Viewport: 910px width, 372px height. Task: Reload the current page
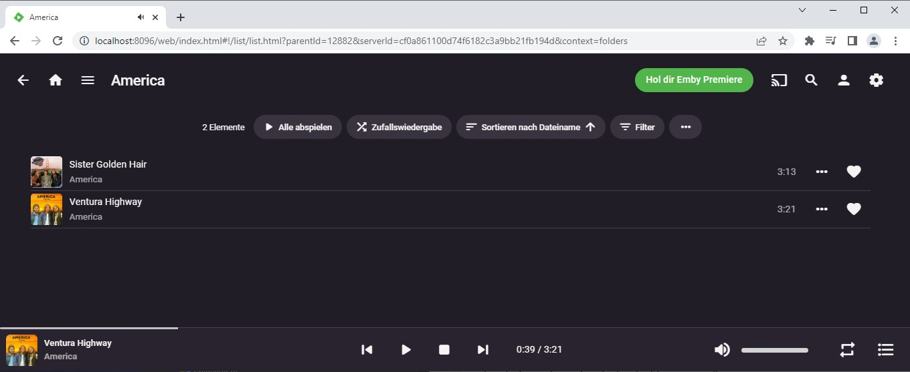[x=58, y=41]
